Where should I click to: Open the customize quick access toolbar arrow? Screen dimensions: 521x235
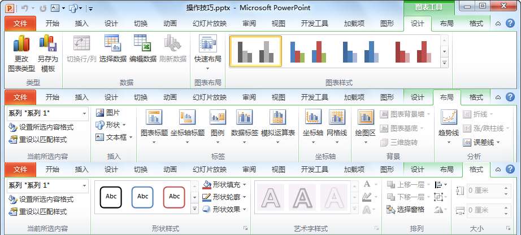(90, 8)
